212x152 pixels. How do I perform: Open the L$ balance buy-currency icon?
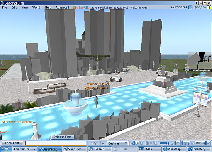pos(190,7)
